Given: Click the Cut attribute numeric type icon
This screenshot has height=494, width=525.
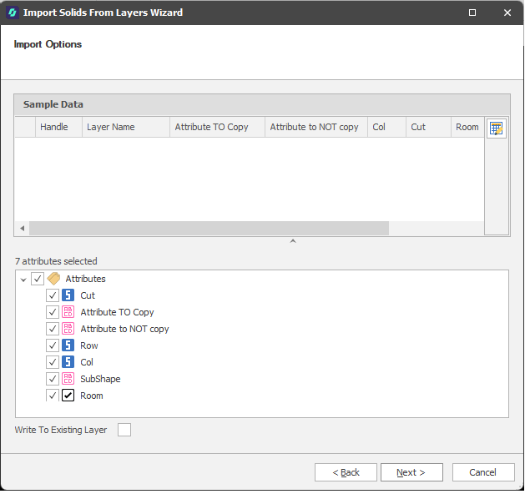Looking at the screenshot, I should [68, 295].
